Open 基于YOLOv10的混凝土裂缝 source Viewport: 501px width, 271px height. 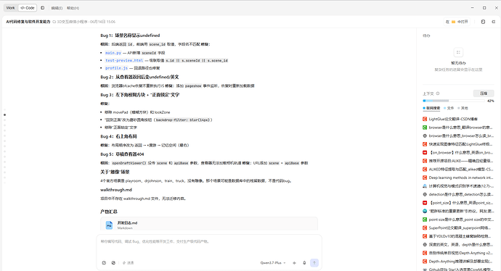[458, 236]
